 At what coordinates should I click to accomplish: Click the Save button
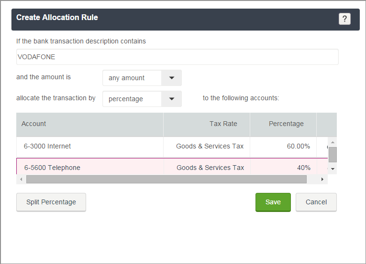pyautogui.click(x=273, y=202)
